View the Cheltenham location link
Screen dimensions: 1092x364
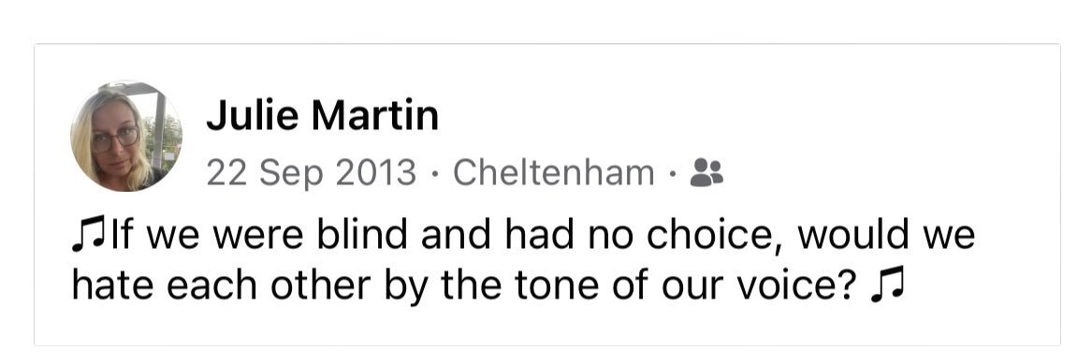click(x=554, y=172)
